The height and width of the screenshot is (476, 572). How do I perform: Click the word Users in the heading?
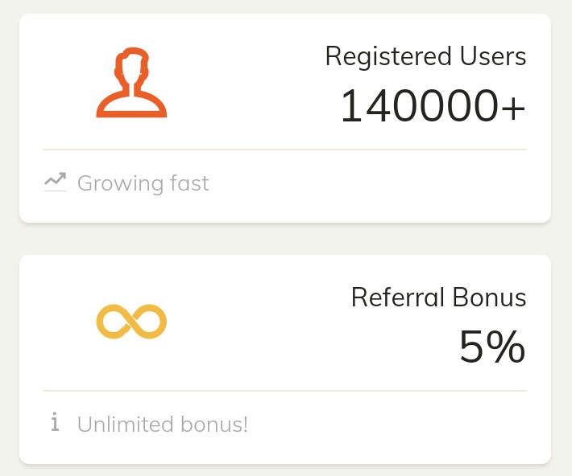pyautogui.click(x=492, y=56)
